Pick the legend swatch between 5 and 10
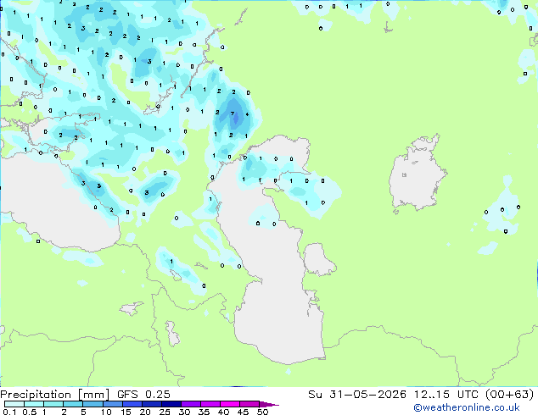Image resolution: width=538 pixels, height=415 pixels. point(92,404)
